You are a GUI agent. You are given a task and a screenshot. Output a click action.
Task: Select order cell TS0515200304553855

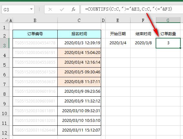[x=35, y=62]
